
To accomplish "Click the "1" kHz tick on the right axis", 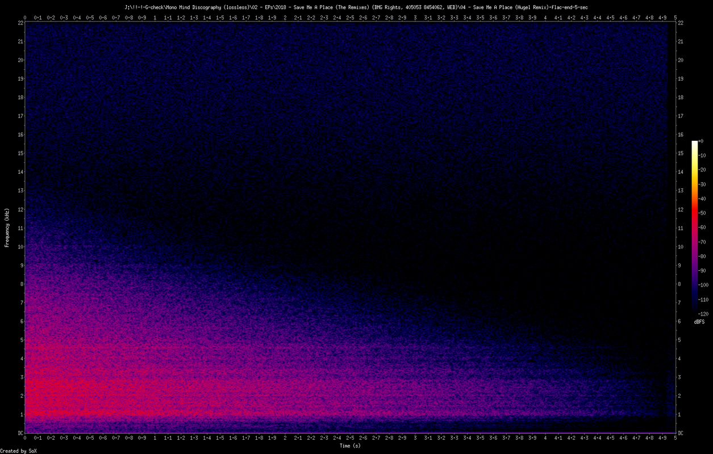I will point(679,414).
